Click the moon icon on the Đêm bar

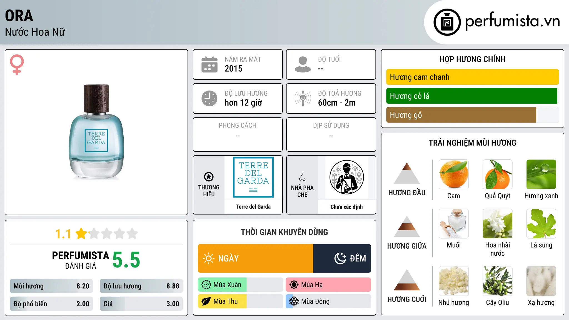click(x=340, y=258)
